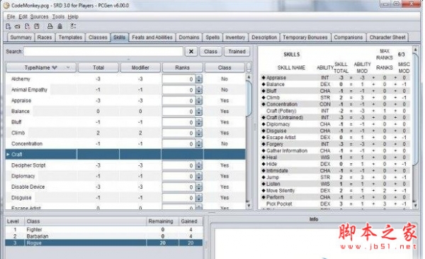Screen dimensions: 425x259
Task: Open the Description tab
Action: tap(264, 38)
